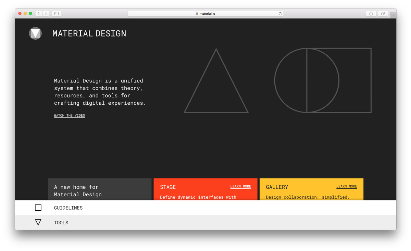The image size is (411, 251).
Task: Open the yellow GALLERY card heading
Action: pyautogui.click(x=277, y=187)
